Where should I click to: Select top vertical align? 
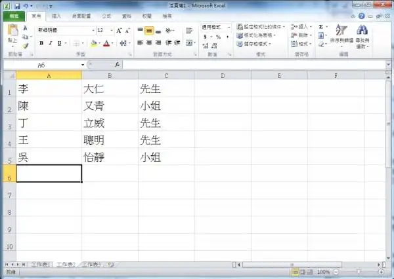point(140,31)
